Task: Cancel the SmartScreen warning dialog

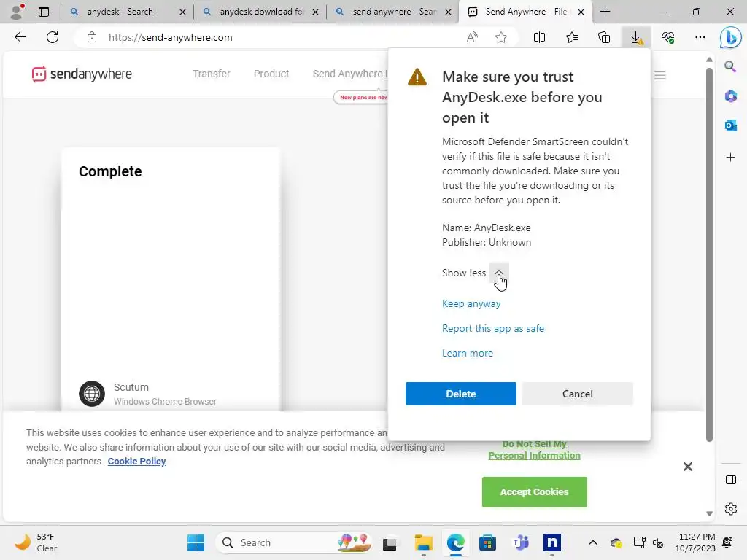Action: [578, 394]
